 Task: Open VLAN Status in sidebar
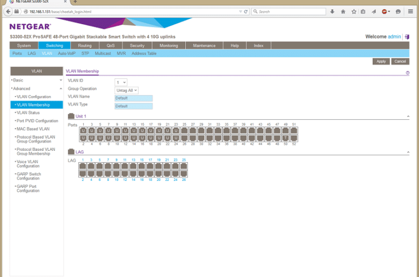(x=28, y=113)
